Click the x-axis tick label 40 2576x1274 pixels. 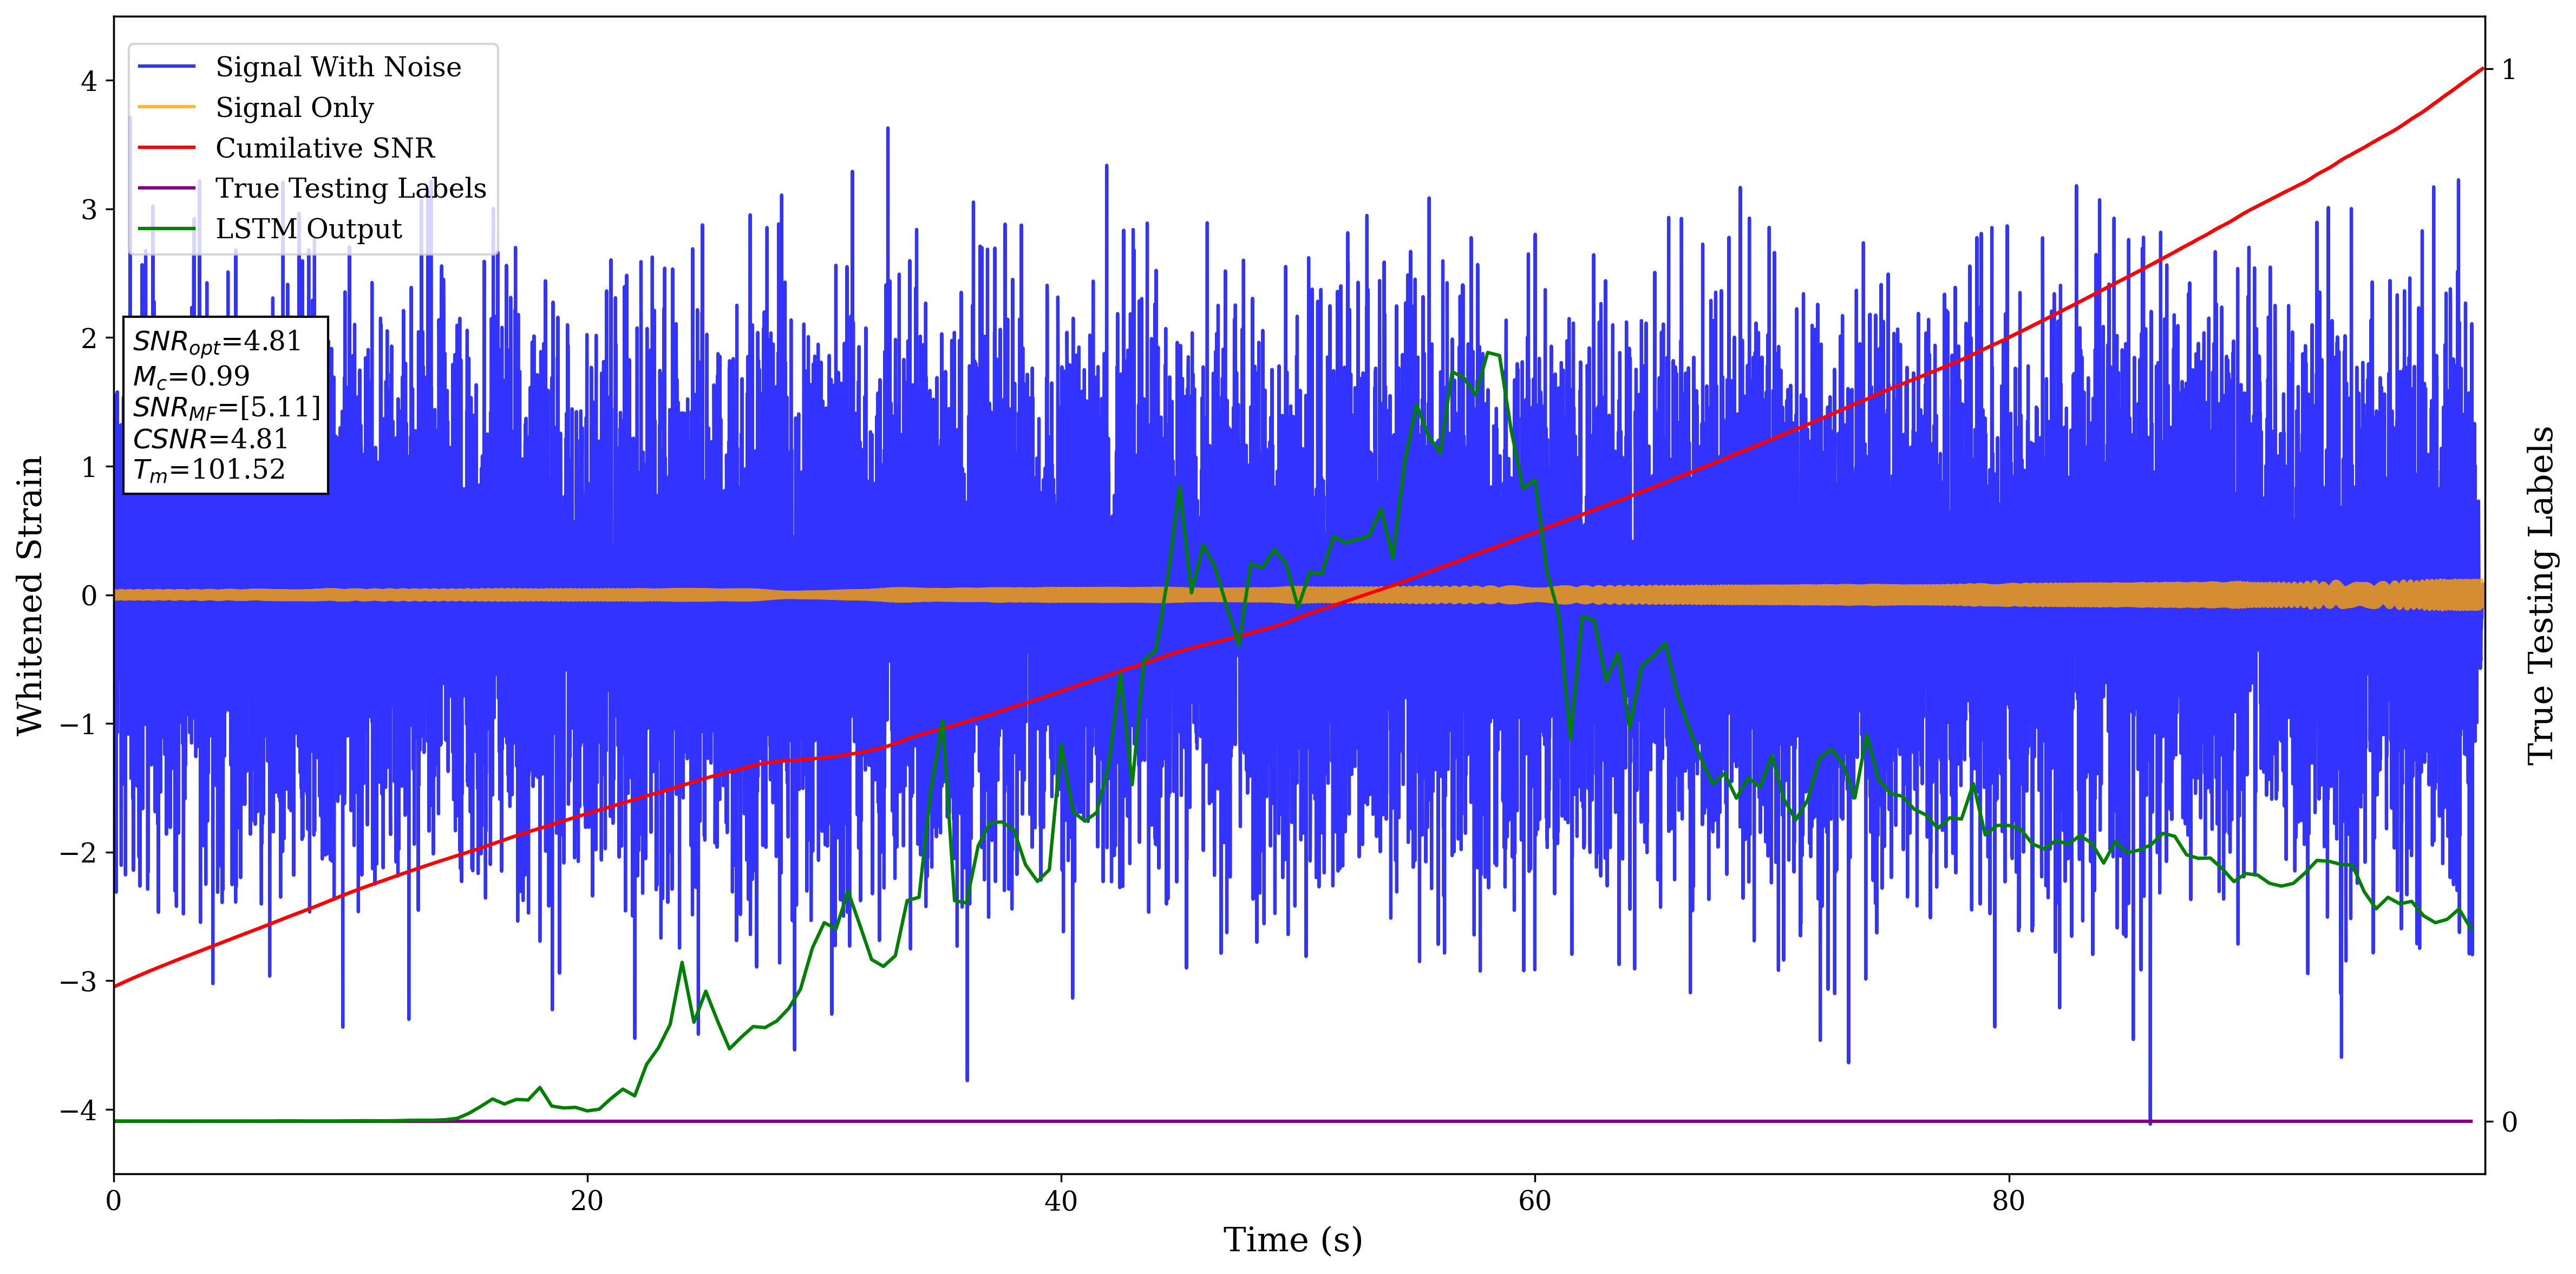1061,1201
